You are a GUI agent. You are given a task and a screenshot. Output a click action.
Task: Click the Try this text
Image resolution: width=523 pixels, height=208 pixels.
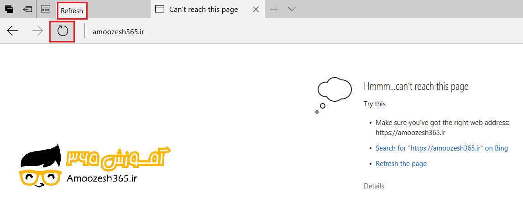375,104
